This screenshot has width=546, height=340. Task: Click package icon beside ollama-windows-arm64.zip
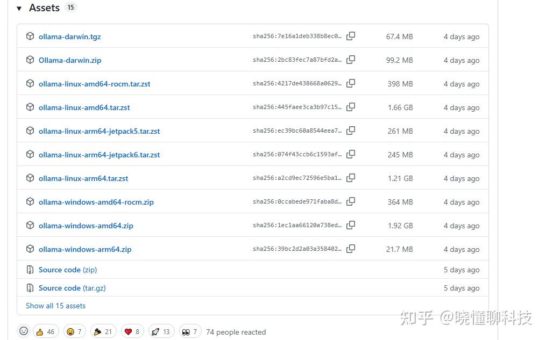point(30,249)
